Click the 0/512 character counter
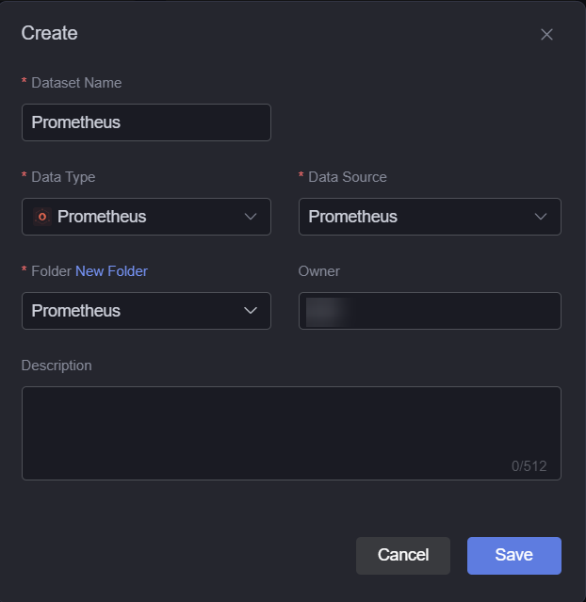 [x=529, y=466]
